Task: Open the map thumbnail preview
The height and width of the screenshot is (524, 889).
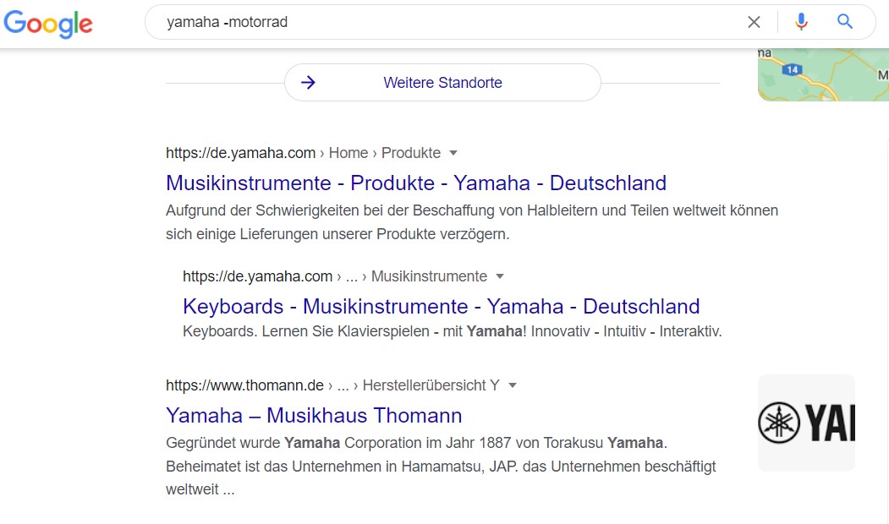Action: [x=823, y=74]
